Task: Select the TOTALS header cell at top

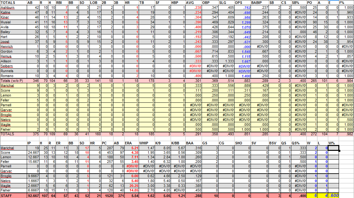Action: [13, 3]
